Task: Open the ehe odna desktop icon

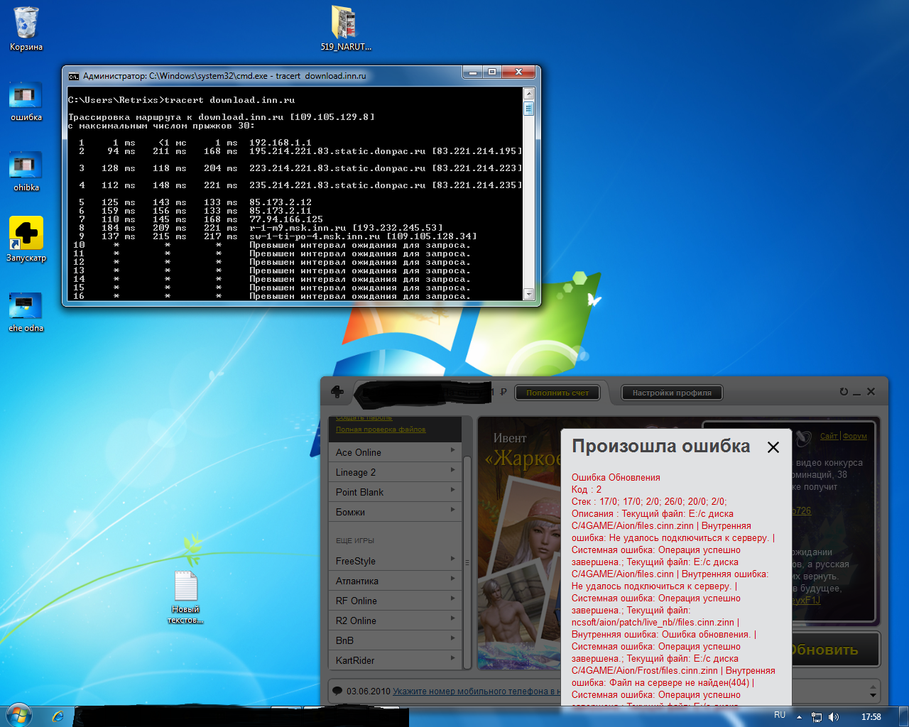Action: point(26,307)
